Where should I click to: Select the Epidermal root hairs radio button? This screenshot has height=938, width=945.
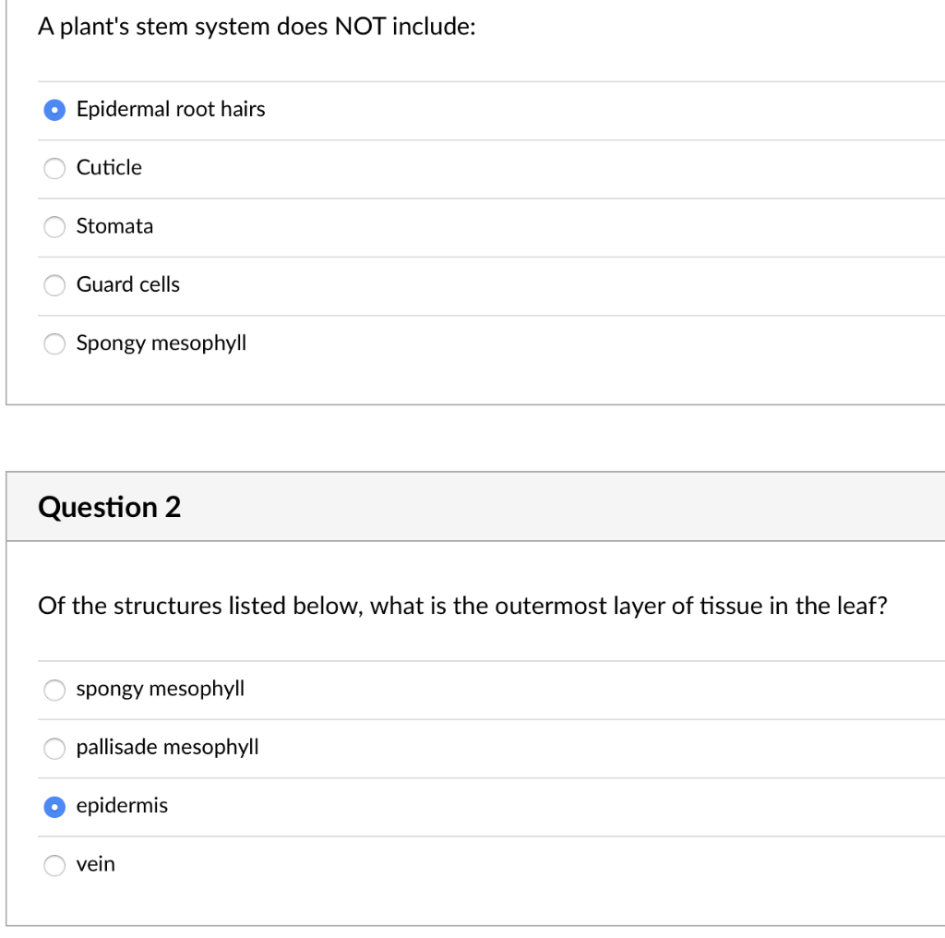pos(54,110)
